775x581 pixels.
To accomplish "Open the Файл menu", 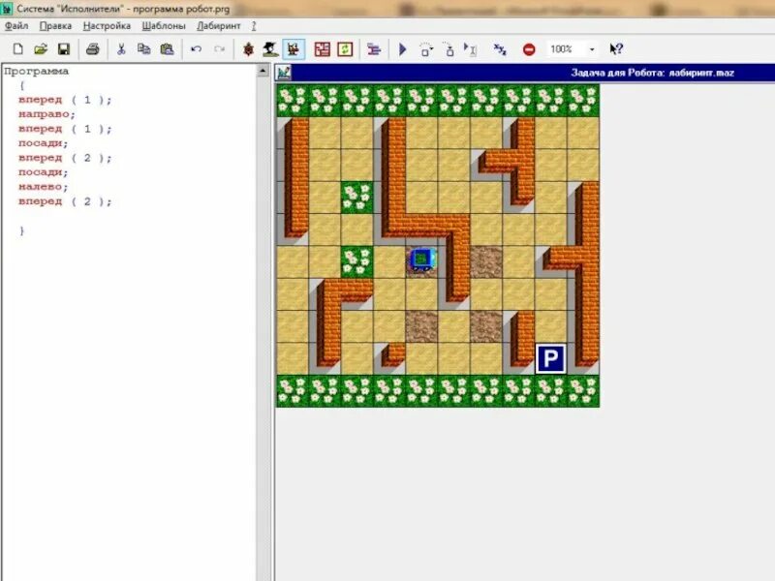I will [x=16, y=26].
